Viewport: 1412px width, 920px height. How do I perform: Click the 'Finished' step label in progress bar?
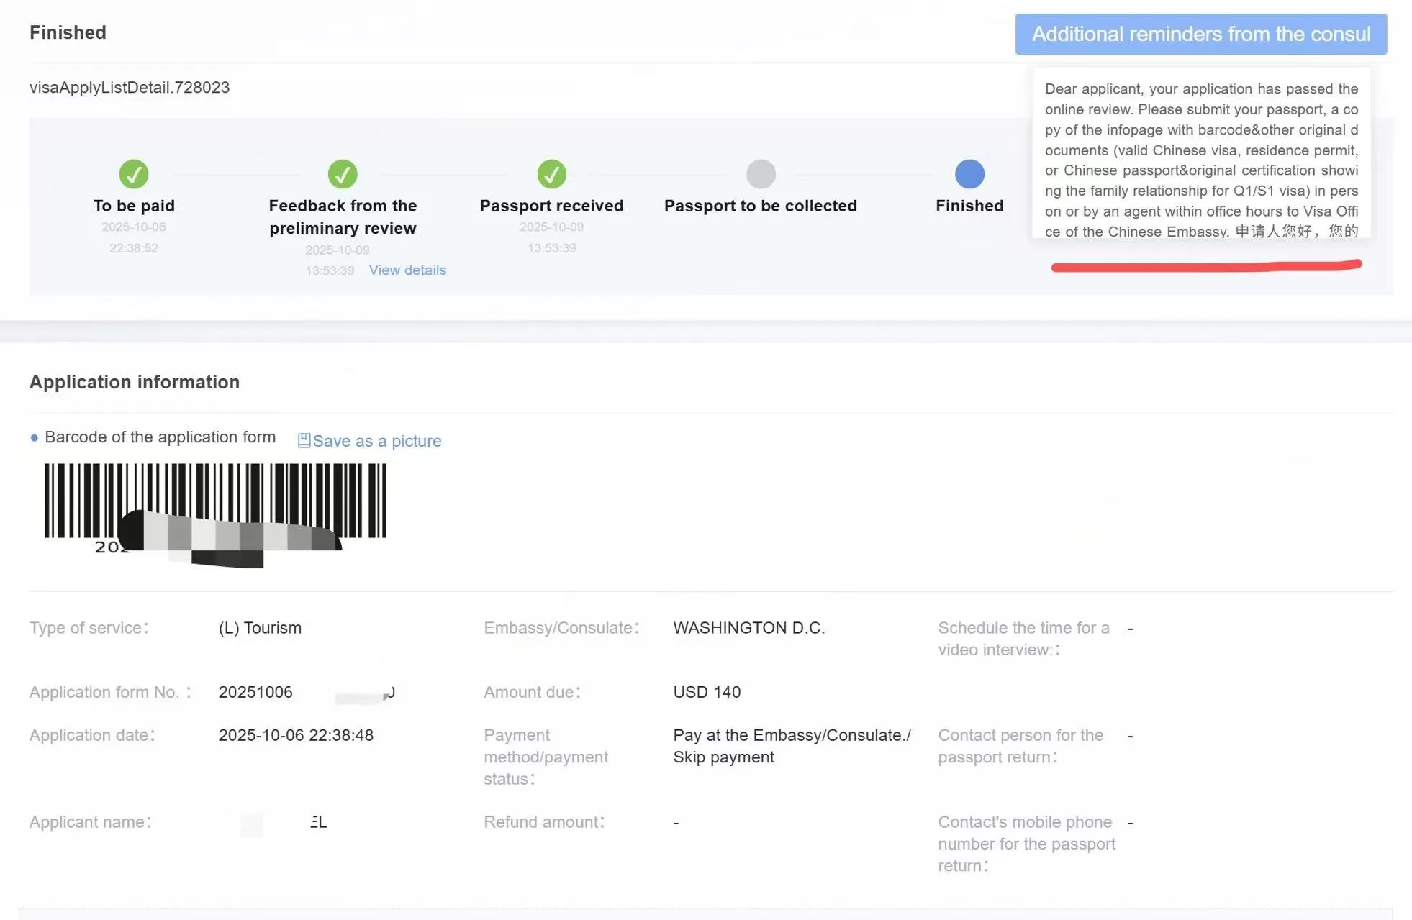pos(969,205)
